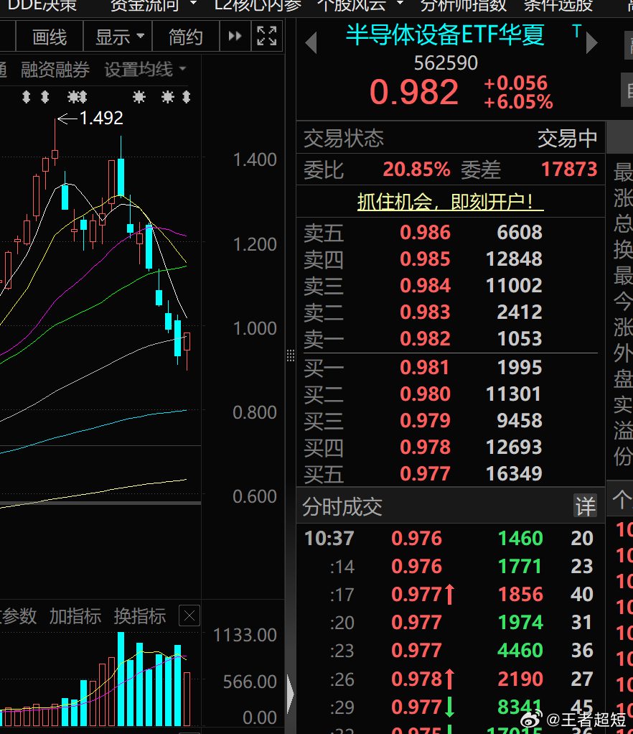The height and width of the screenshot is (734, 633).
Task: Click trade volume 4460 at :23
Action: tap(520, 651)
